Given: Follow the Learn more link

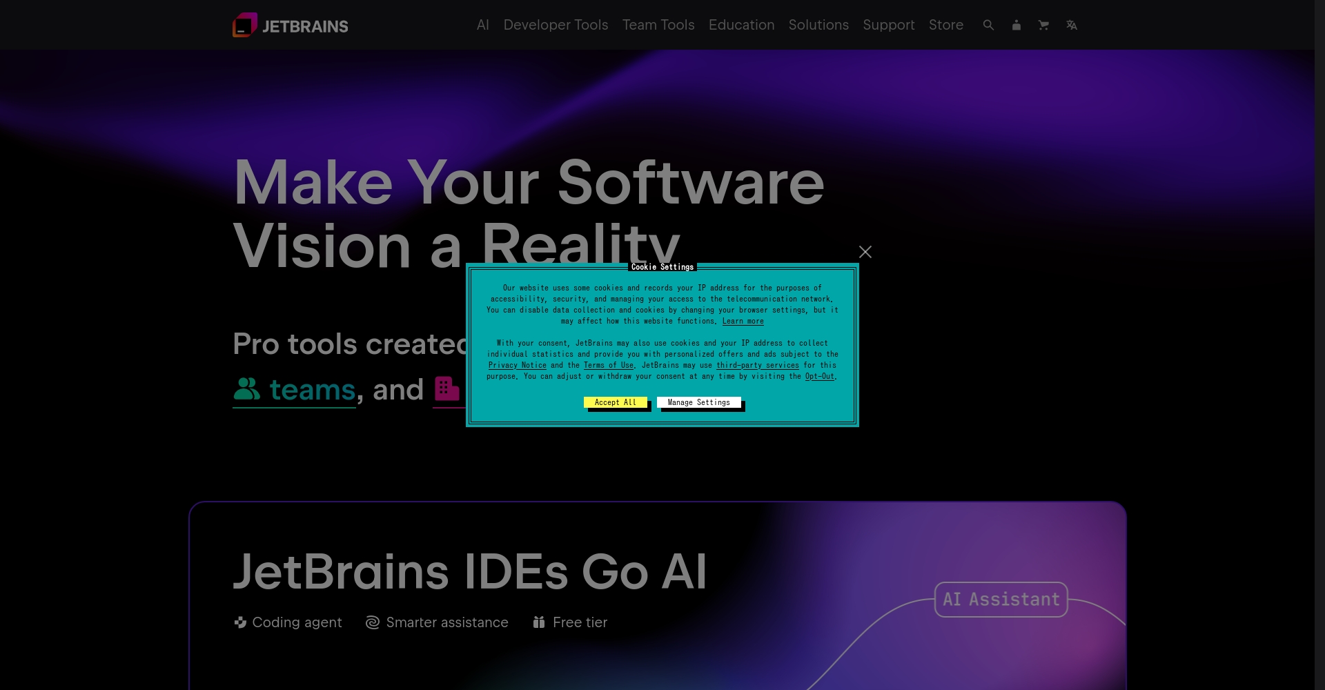Looking at the screenshot, I should [x=743, y=322].
